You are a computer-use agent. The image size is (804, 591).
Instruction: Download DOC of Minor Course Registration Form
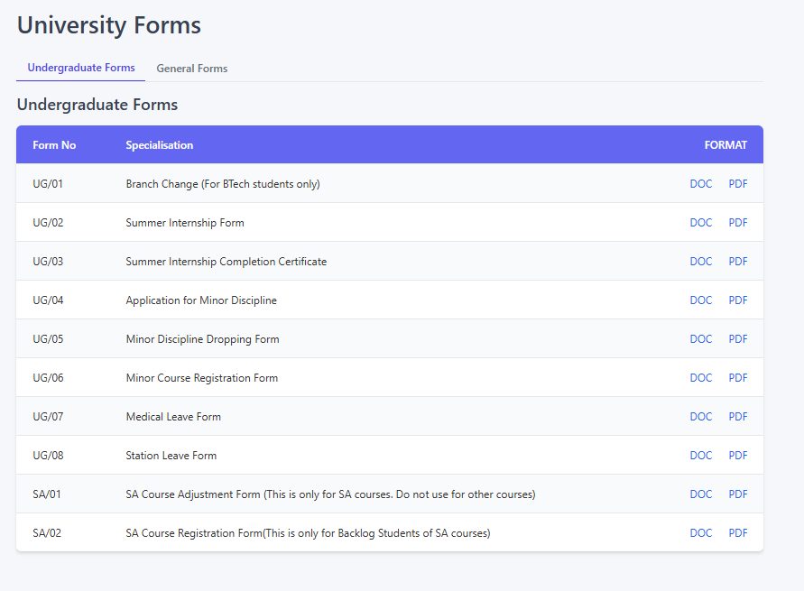(x=701, y=378)
